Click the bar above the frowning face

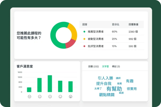click(39, 85)
